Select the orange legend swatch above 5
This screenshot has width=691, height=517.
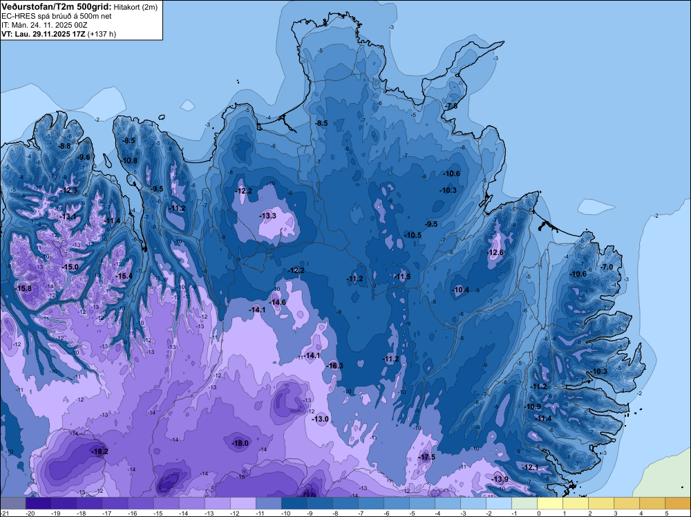click(677, 503)
